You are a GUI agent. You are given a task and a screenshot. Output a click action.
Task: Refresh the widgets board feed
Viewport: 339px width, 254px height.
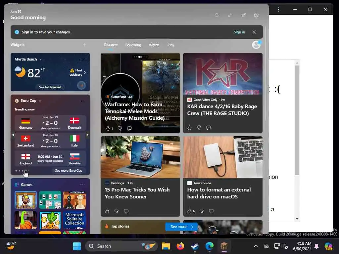(x=217, y=15)
